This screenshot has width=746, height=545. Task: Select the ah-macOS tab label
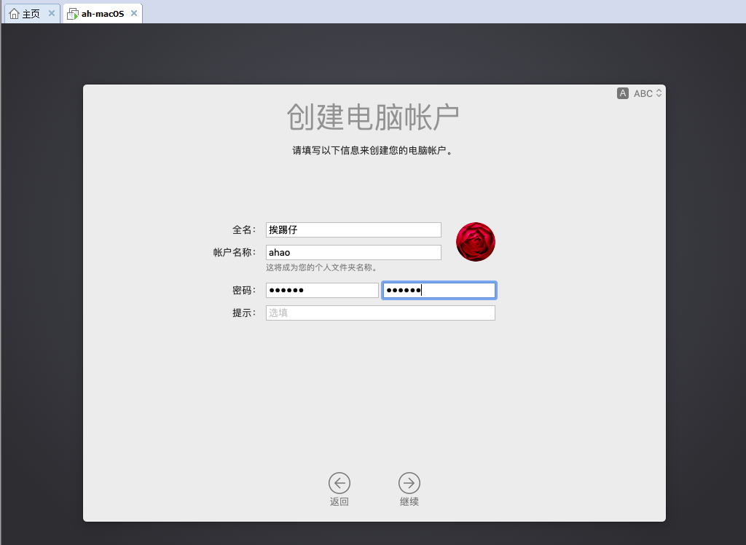click(x=103, y=14)
